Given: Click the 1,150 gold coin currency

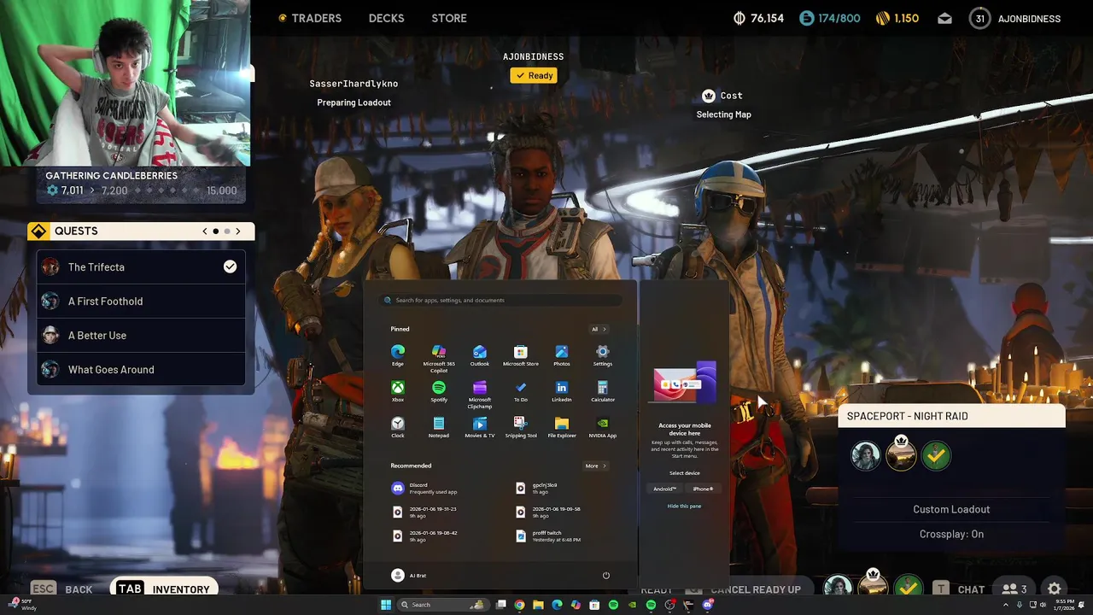Looking at the screenshot, I should 897,18.
